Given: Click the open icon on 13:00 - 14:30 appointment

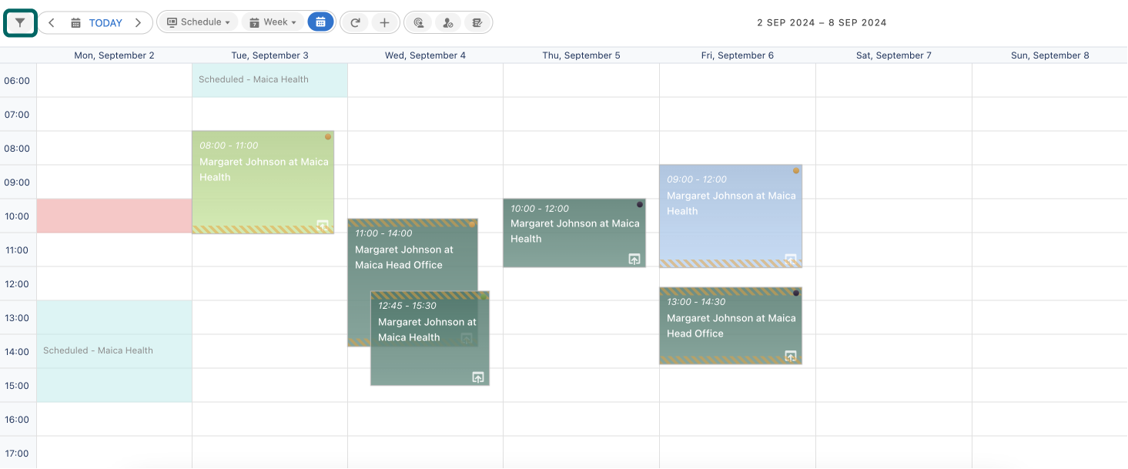Looking at the screenshot, I should point(790,356).
